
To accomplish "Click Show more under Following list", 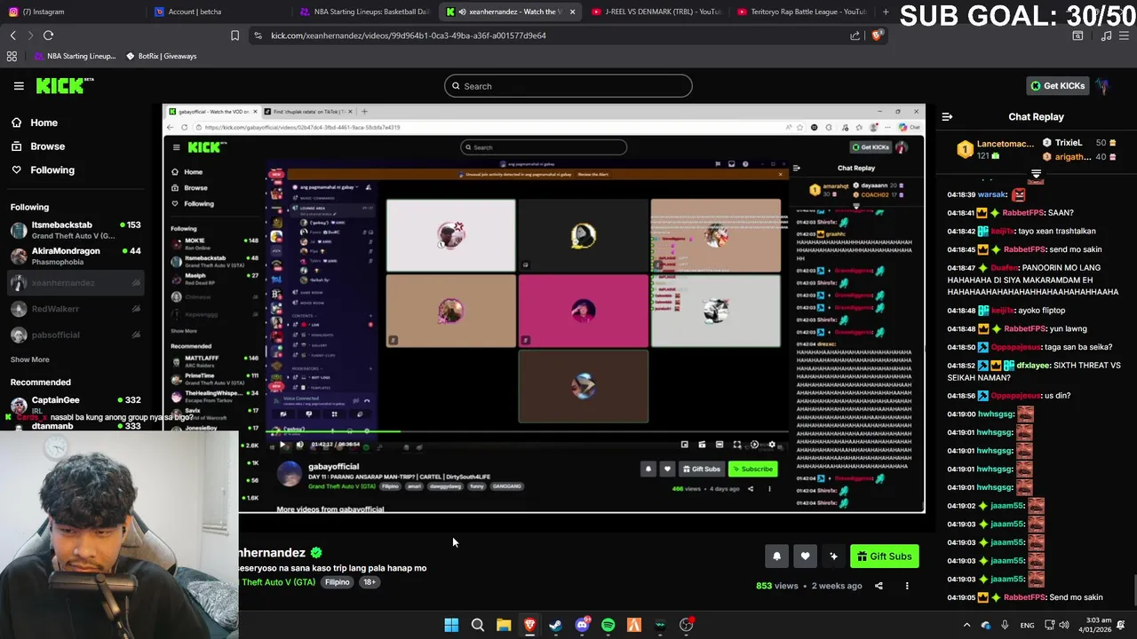I will (x=29, y=359).
